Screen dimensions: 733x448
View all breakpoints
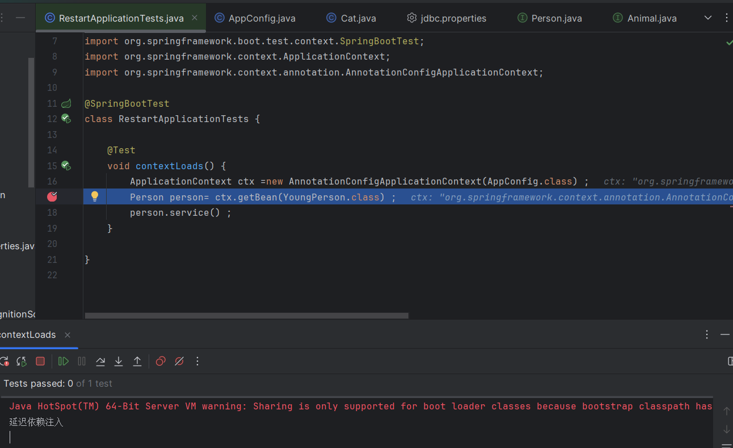pos(161,361)
